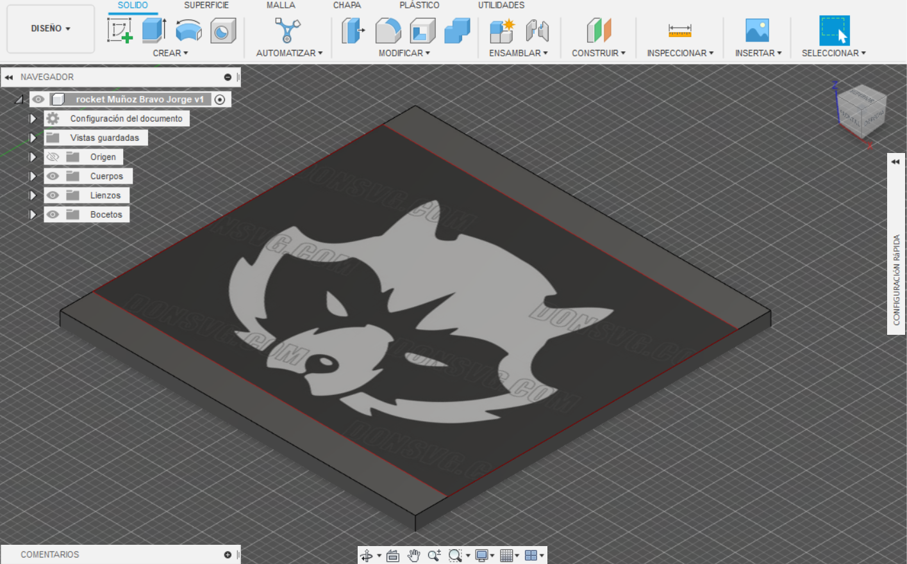Screen dimensions: 907x564
Task: Open the SELECCIONAR dropdown menu
Action: click(834, 53)
